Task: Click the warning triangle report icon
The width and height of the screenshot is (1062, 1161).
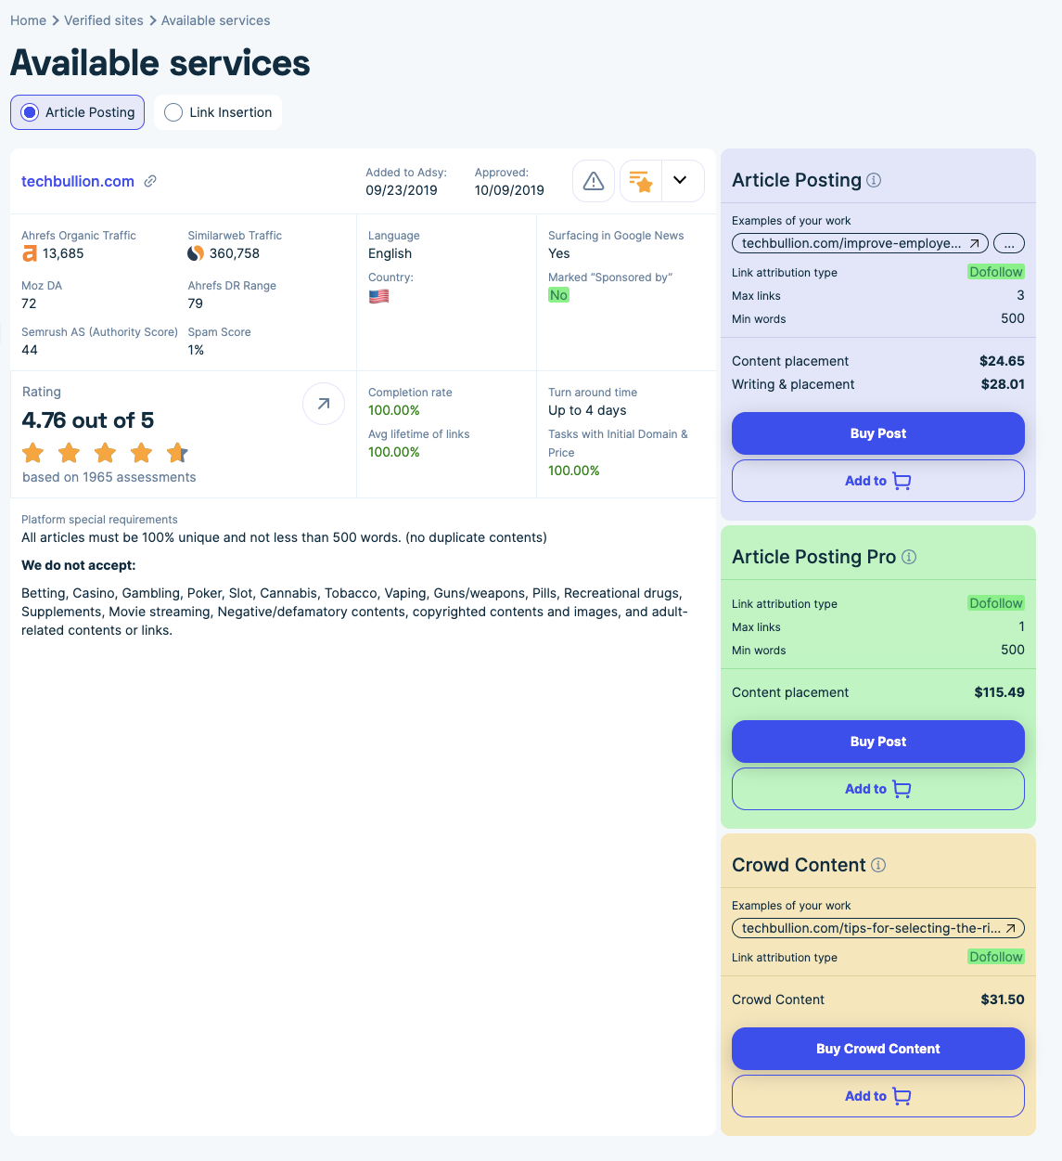Action: [594, 181]
